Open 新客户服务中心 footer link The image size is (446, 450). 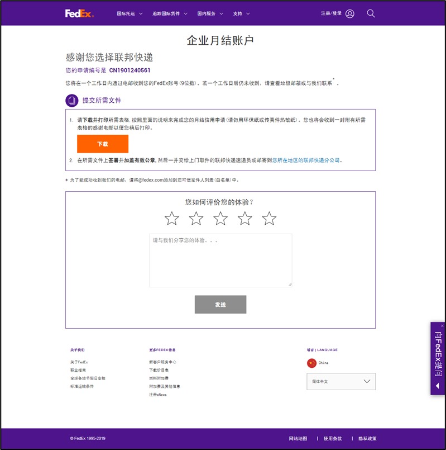click(x=162, y=362)
